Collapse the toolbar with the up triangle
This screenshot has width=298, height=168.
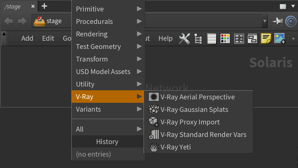pyautogui.click(x=4, y=34)
